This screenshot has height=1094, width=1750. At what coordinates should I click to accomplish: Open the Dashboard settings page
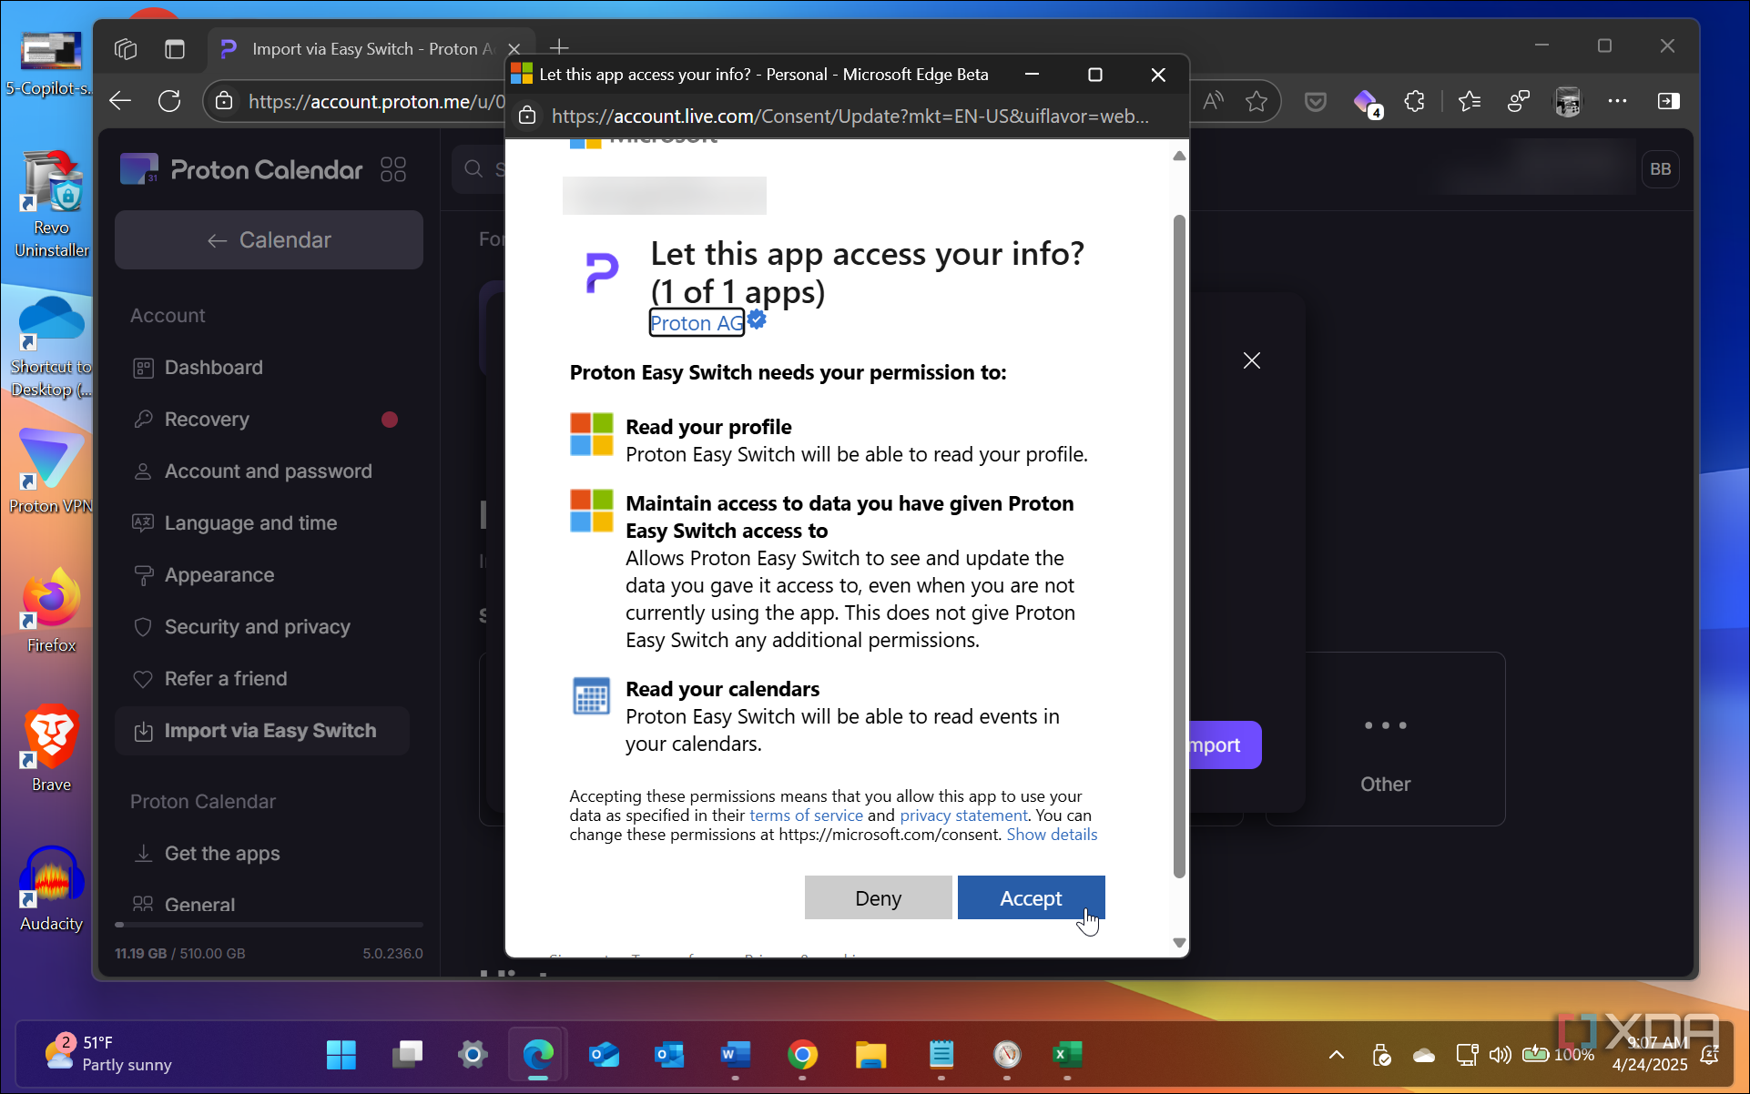[213, 368]
